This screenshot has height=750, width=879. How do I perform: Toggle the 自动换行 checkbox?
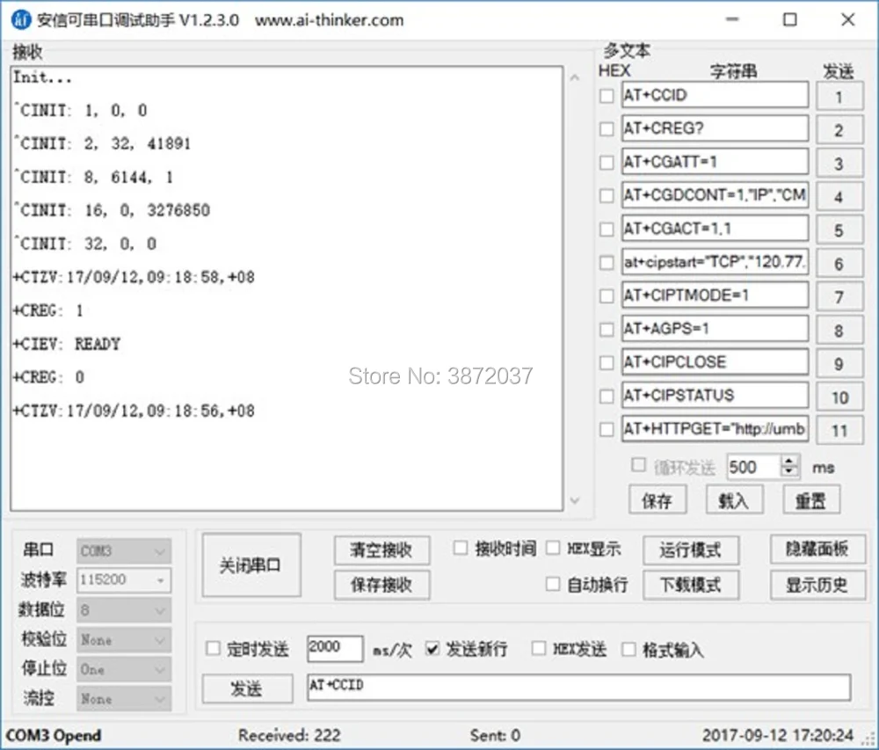pyautogui.click(x=553, y=584)
